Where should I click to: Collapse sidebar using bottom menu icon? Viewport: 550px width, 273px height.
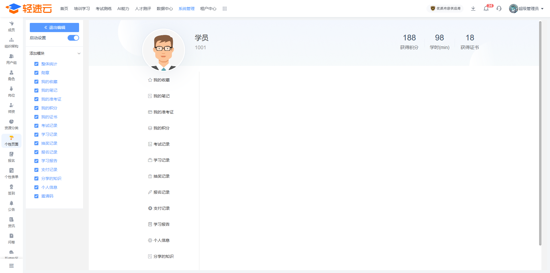[11, 266]
